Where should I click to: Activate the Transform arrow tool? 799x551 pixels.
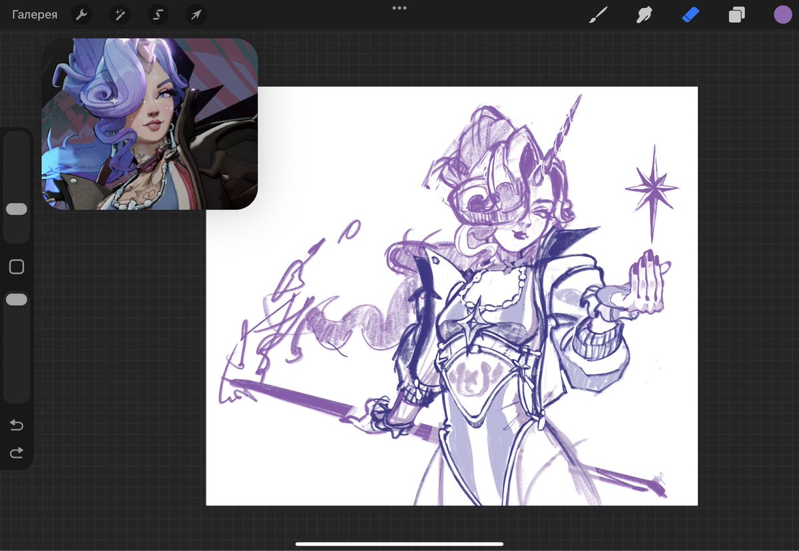pos(196,15)
